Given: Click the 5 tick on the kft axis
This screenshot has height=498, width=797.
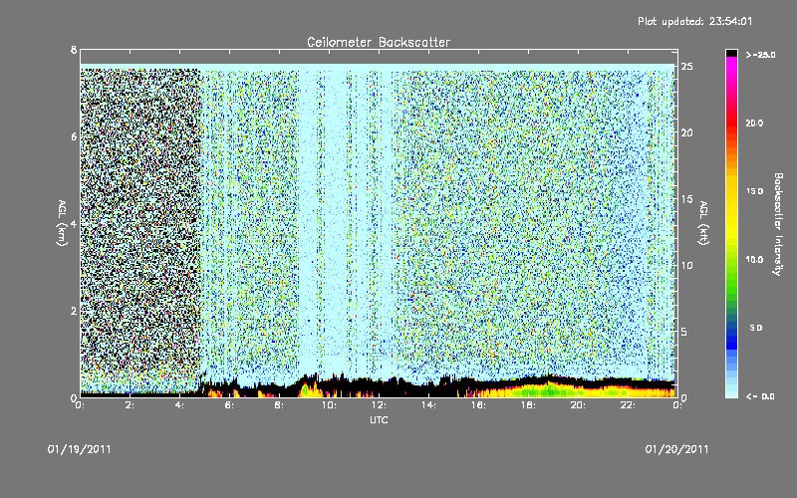Looking at the screenshot, I should (684, 332).
